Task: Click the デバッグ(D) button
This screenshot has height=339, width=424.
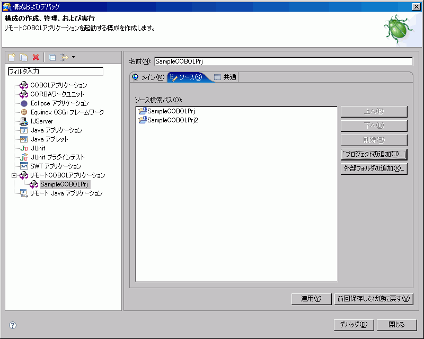Action: point(354,325)
